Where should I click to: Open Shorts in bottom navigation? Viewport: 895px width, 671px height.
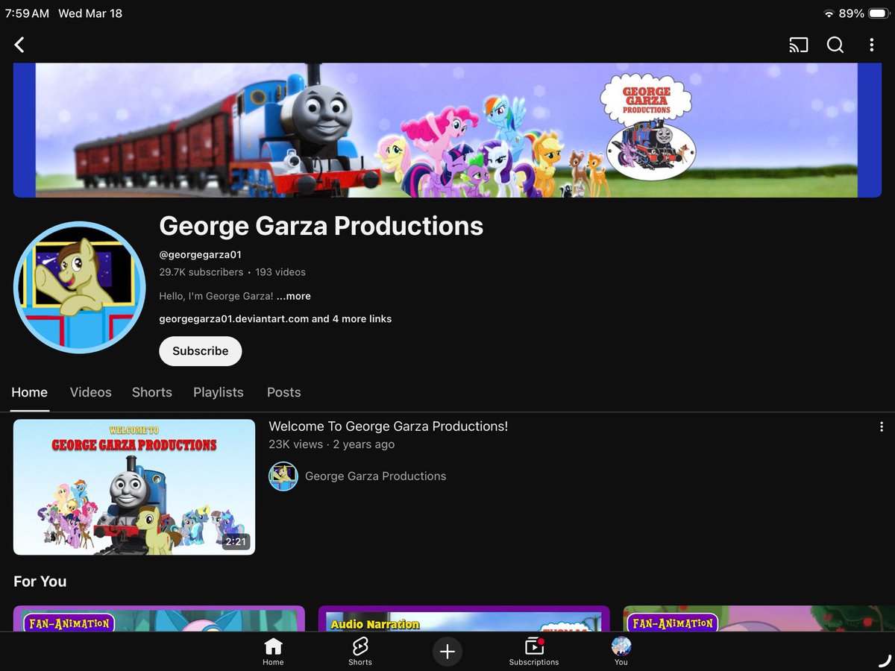(x=360, y=652)
